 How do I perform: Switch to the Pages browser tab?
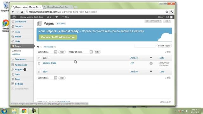[x=27, y=7]
